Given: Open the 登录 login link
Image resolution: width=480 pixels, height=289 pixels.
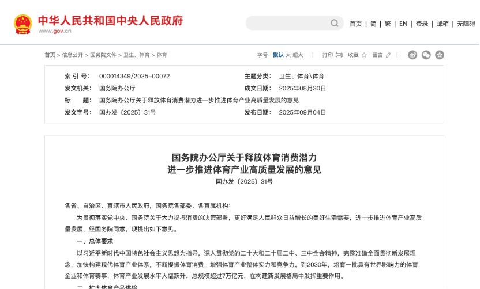Looking at the screenshot, I should tap(422, 24).
